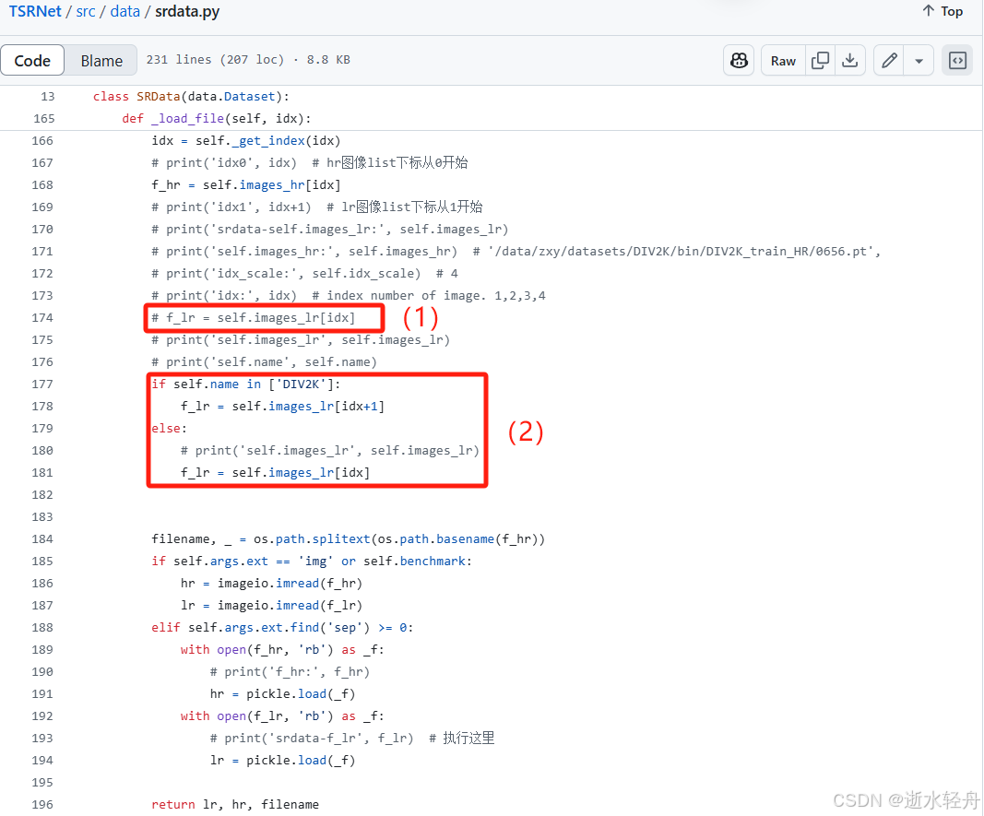This screenshot has height=816, width=984.
Task: Click line number 191 loading pickle data
Action: point(41,693)
